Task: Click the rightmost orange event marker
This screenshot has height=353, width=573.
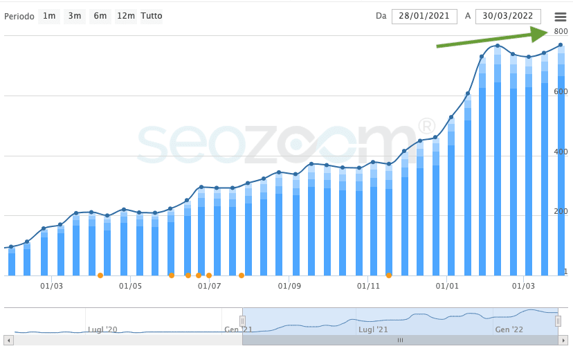Action: [389, 275]
